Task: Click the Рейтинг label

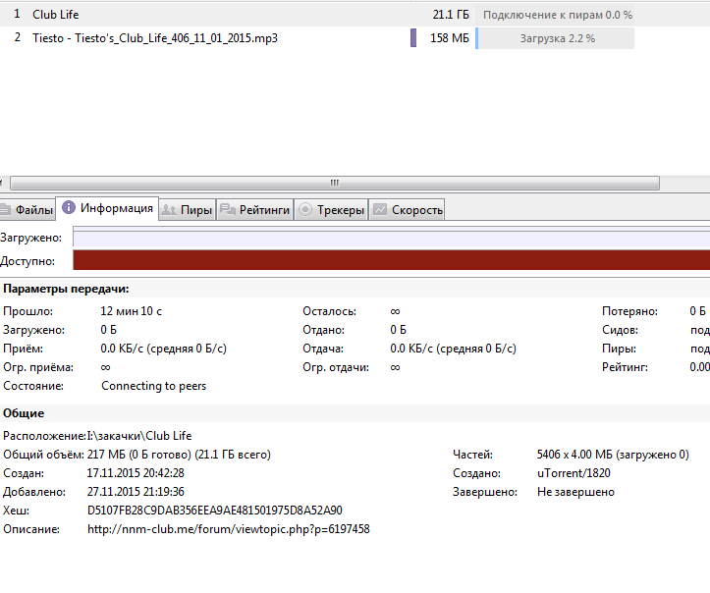Action: (625, 367)
